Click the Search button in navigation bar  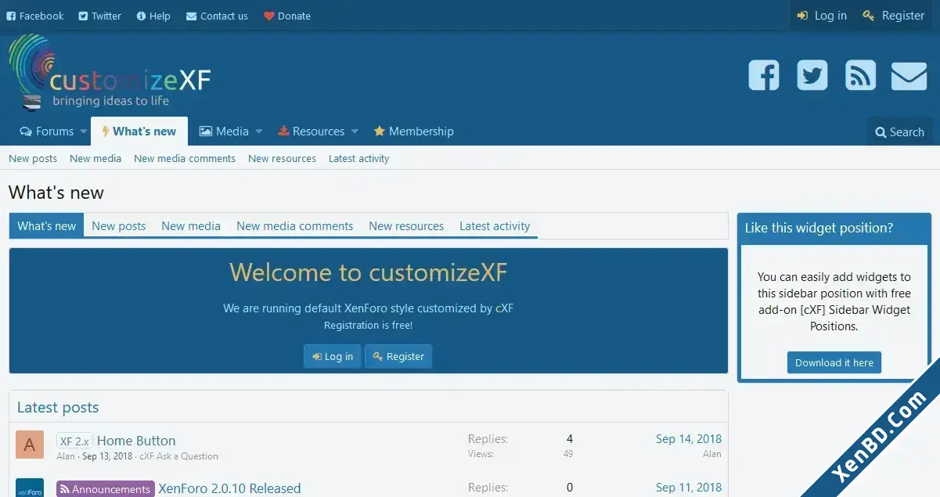click(900, 132)
